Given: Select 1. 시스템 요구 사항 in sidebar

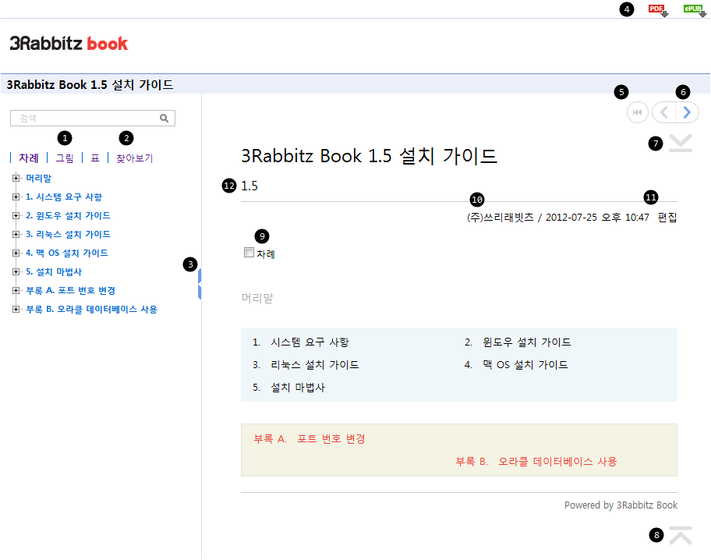Looking at the screenshot, I should pyautogui.click(x=64, y=197).
